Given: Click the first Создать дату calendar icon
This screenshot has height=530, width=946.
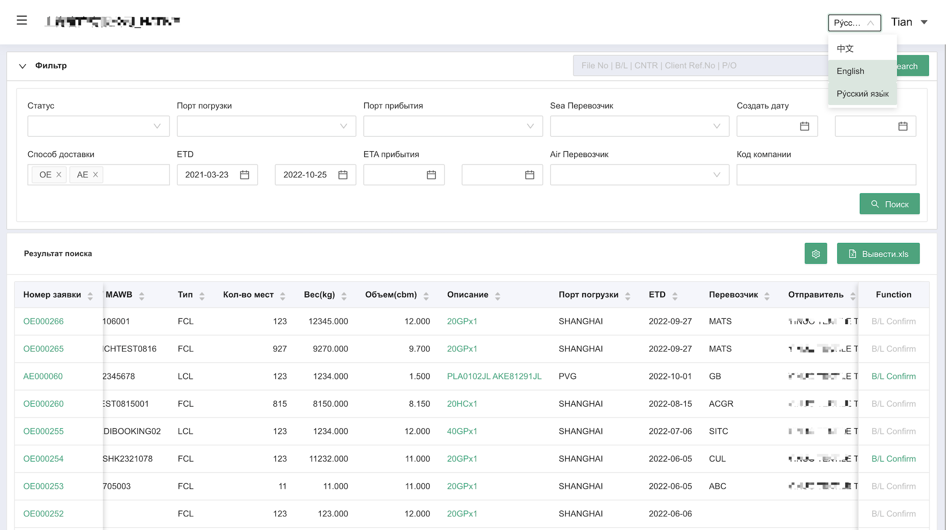Looking at the screenshot, I should click(804, 126).
